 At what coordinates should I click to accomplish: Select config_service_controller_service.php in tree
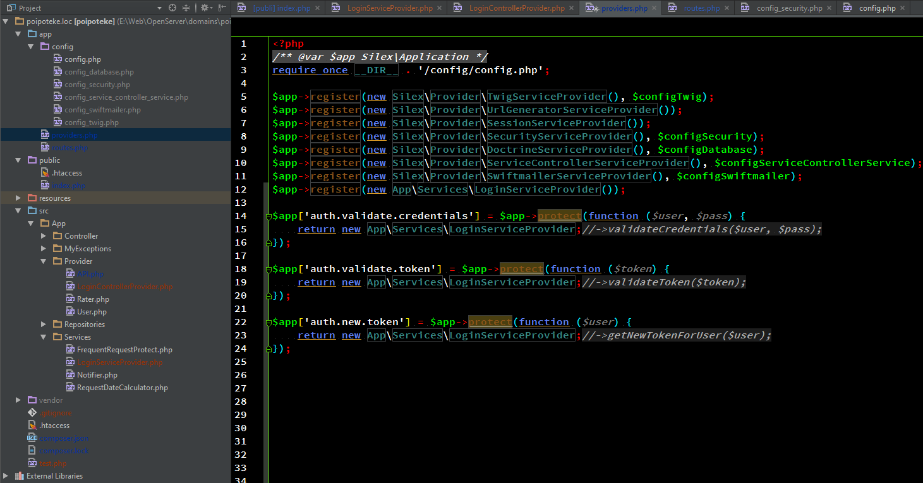tap(126, 97)
